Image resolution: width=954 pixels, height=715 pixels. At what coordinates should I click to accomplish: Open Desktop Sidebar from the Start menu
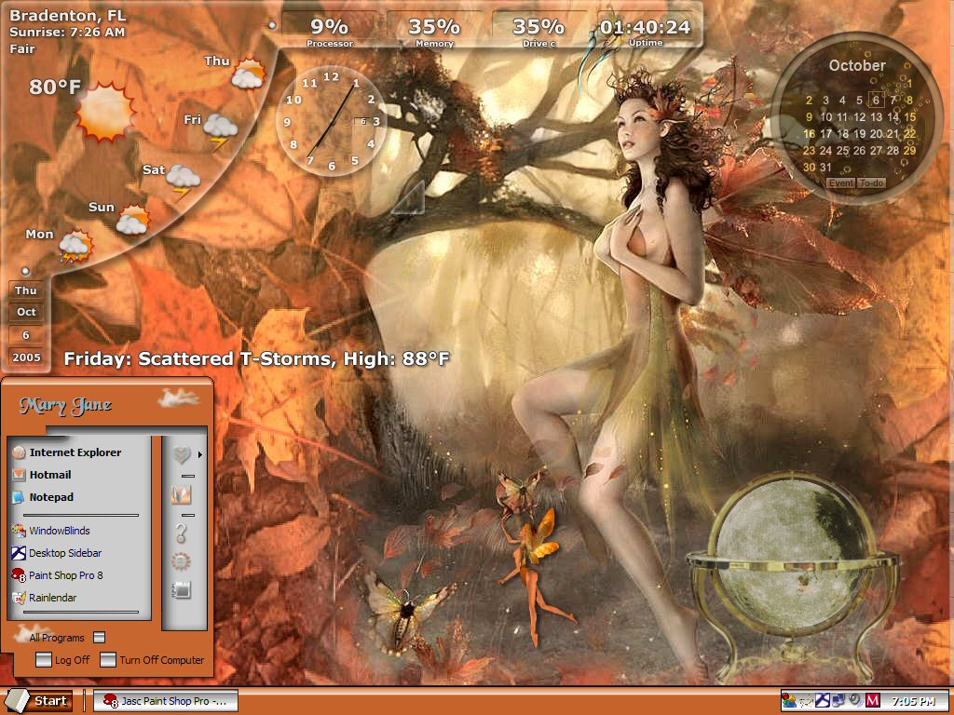coord(57,553)
